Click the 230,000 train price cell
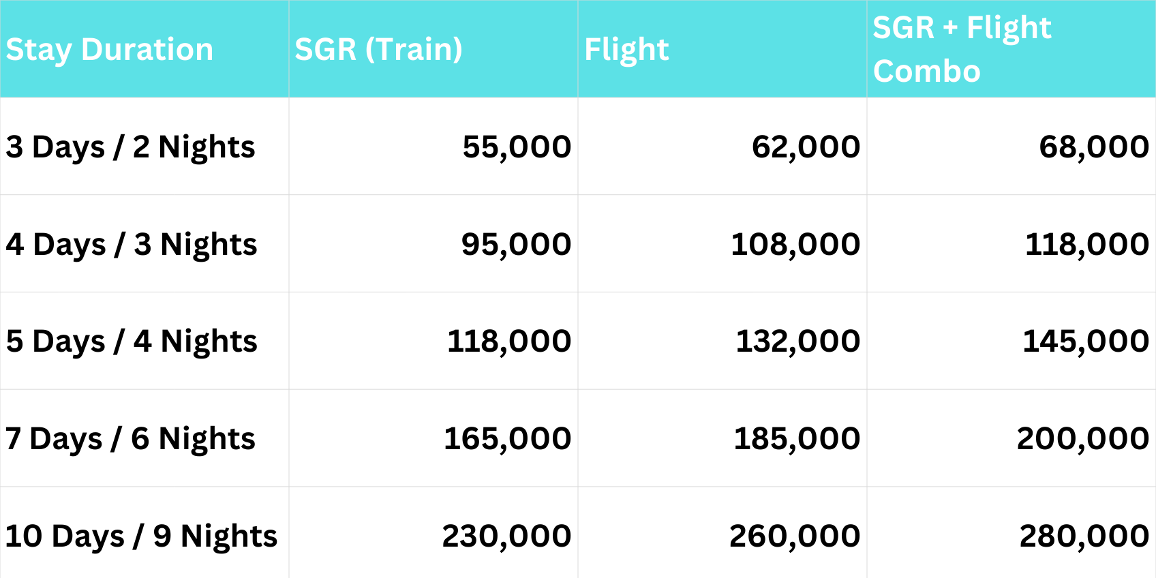1156x578 pixels. pyautogui.click(x=506, y=536)
